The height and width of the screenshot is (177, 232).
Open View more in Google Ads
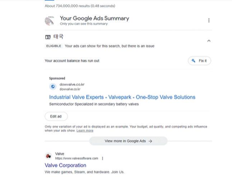pyautogui.click(x=128, y=141)
